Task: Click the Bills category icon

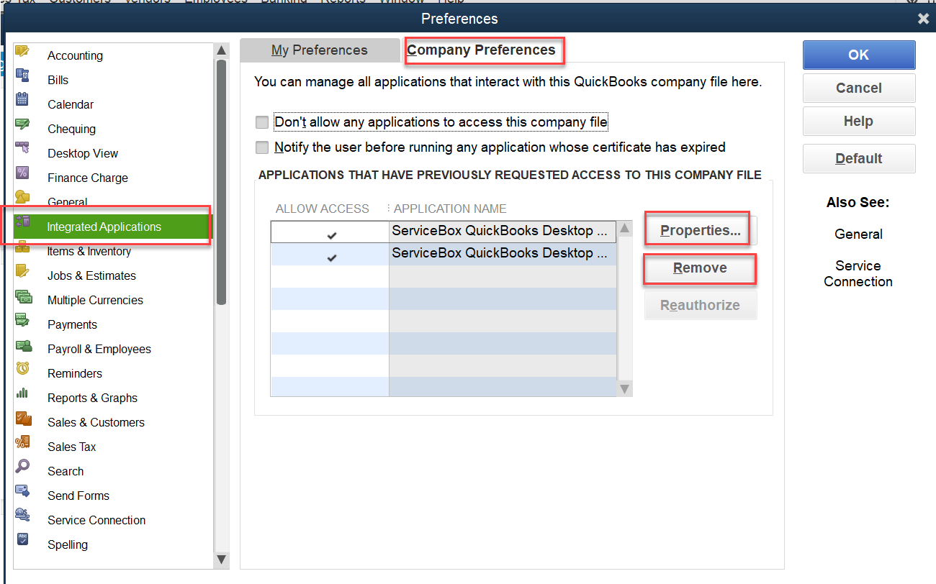Action: 22,75
